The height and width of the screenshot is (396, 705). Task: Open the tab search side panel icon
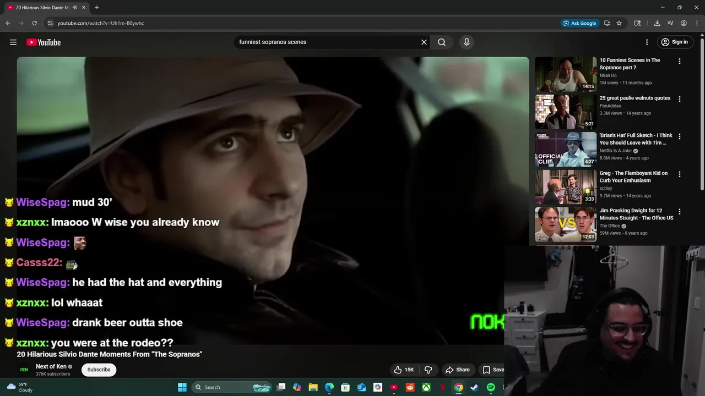click(x=637, y=23)
